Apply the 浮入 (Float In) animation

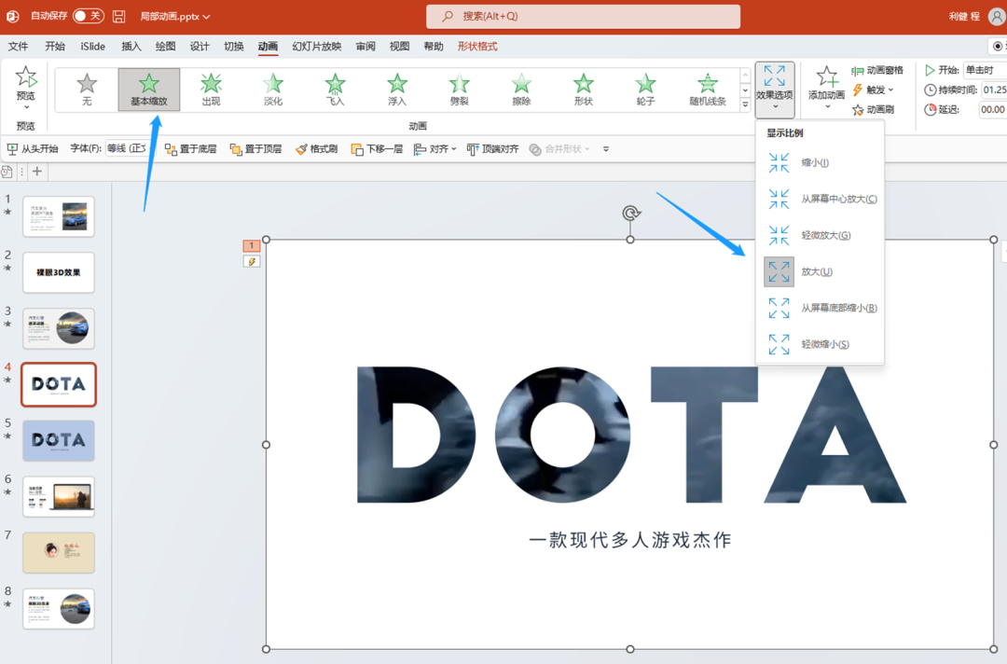coord(397,90)
